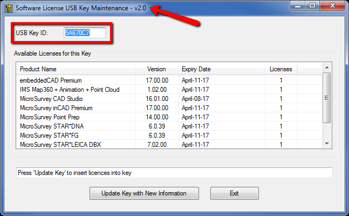This screenshot has width=349, height=216.
Task: Click the application icon in title bar
Action: coord(9,8)
